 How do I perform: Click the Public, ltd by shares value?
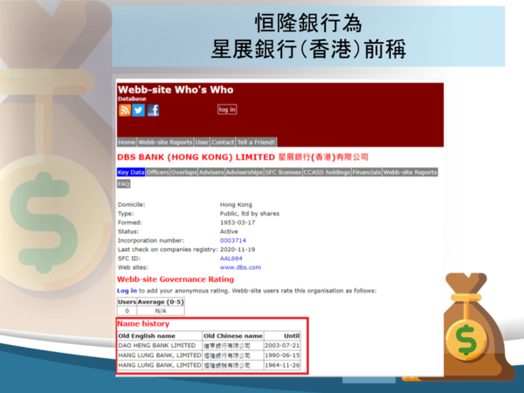[250, 214]
